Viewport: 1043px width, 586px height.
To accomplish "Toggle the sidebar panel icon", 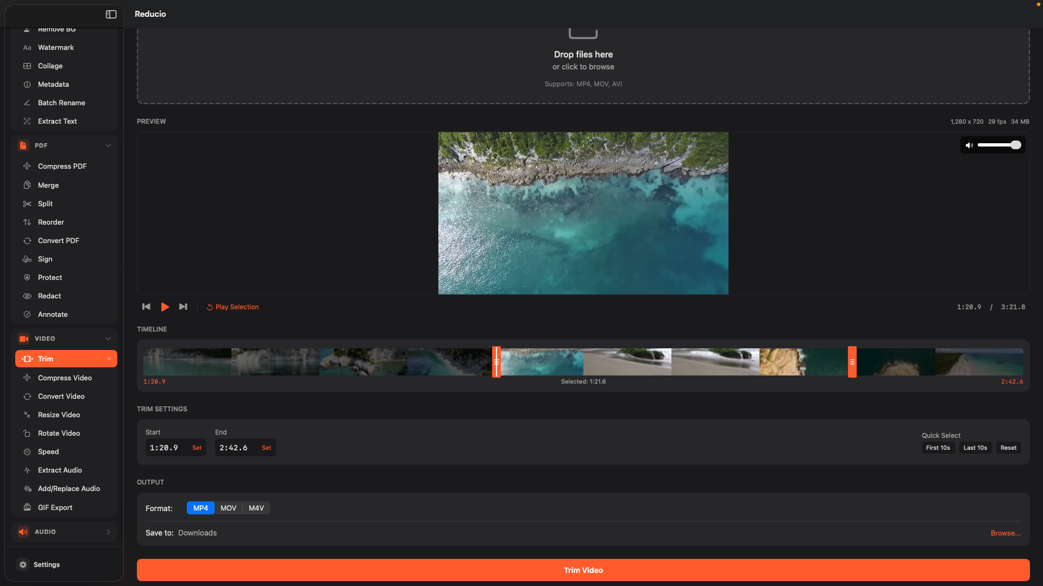I will pos(111,14).
